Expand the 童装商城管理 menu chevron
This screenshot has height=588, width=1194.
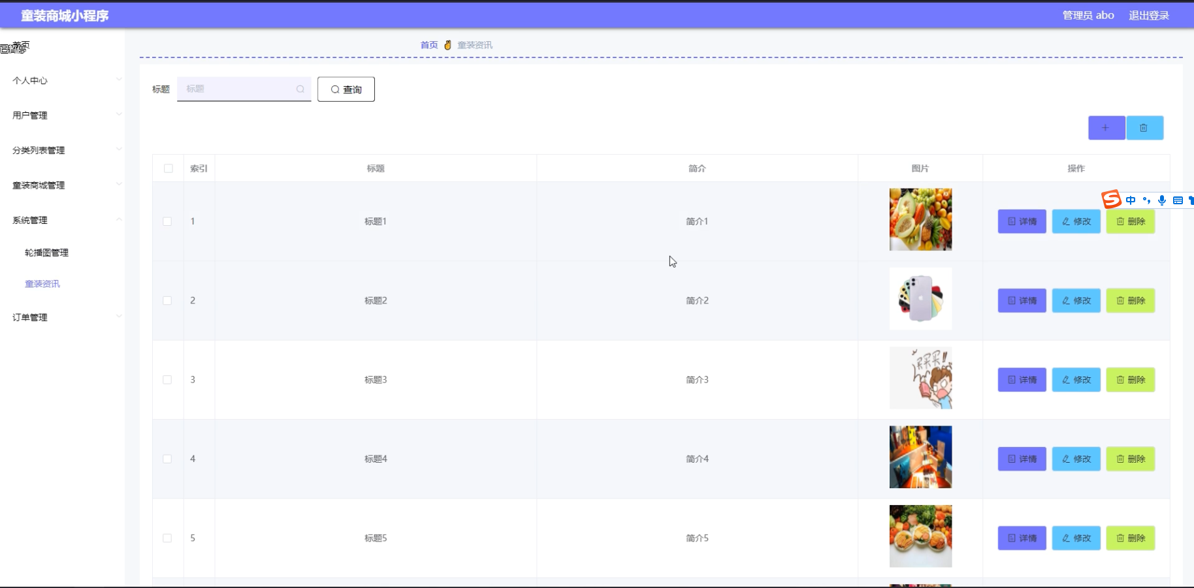[119, 184]
